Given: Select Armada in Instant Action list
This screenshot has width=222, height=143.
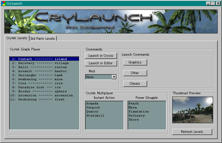Looking at the screenshot, I should pos(104,103).
